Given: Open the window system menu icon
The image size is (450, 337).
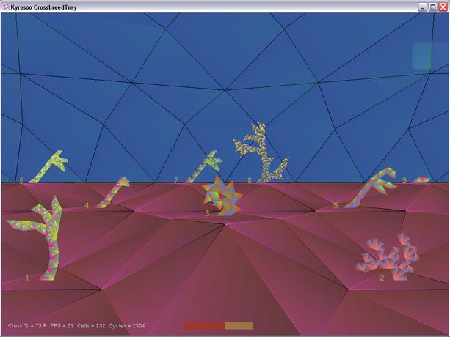Looking at the screenshot, I should coord(6,7).
